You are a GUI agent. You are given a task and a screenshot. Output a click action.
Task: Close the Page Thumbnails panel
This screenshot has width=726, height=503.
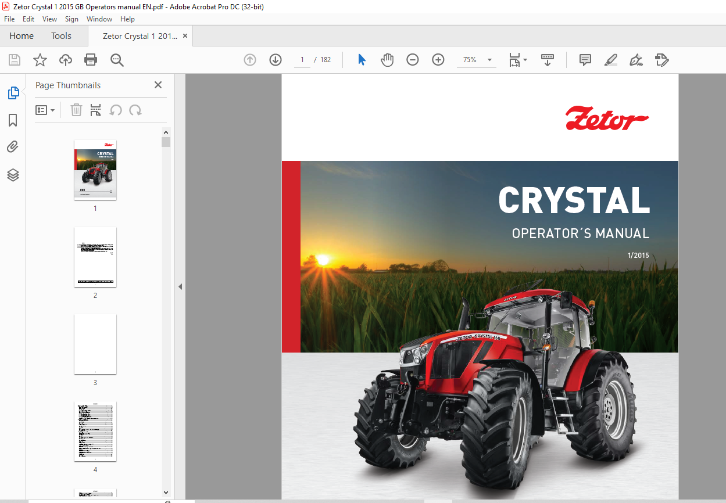158,85
